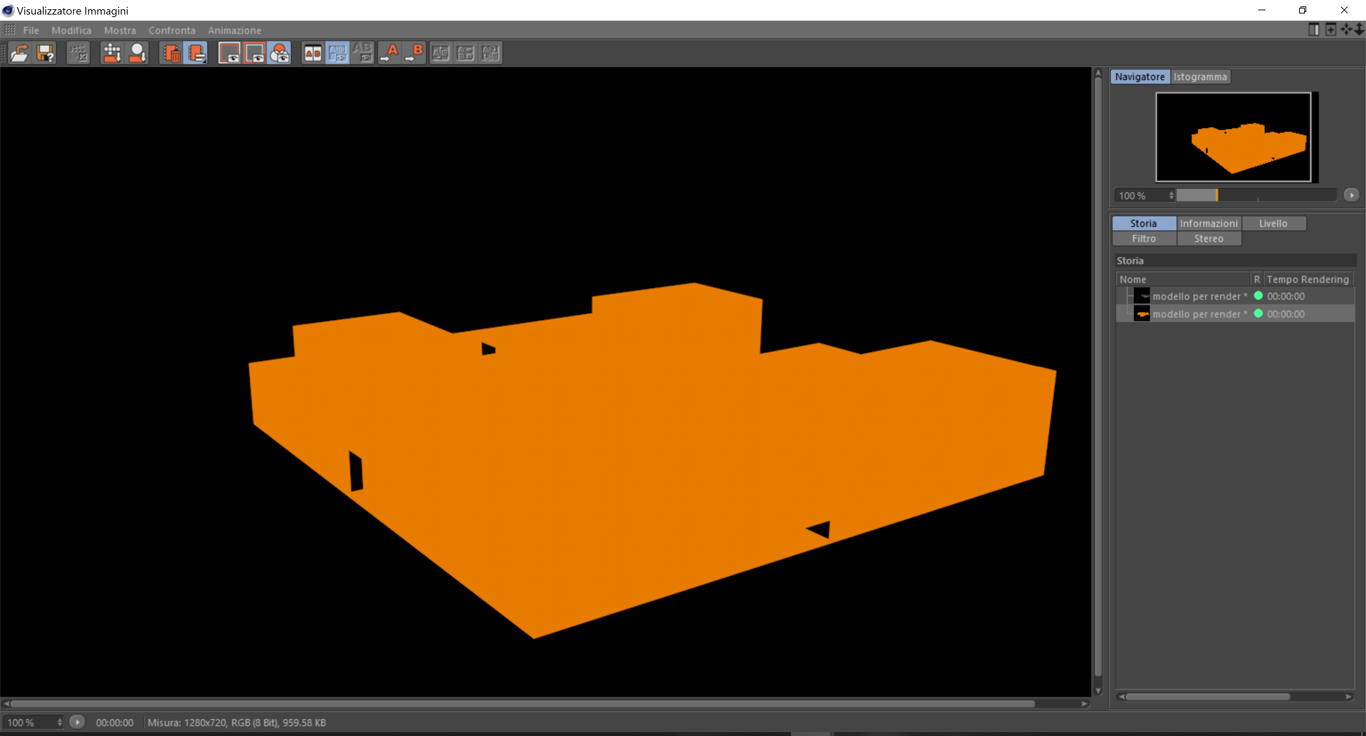
Task: Click the Set as A icon
Action: pos(390,53)
